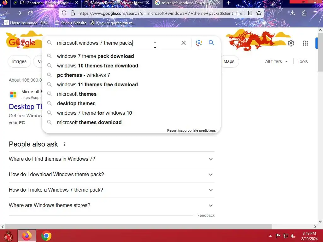Launch Chrome from the taskbar
The image size is (323, 242).
coord(46,236)
